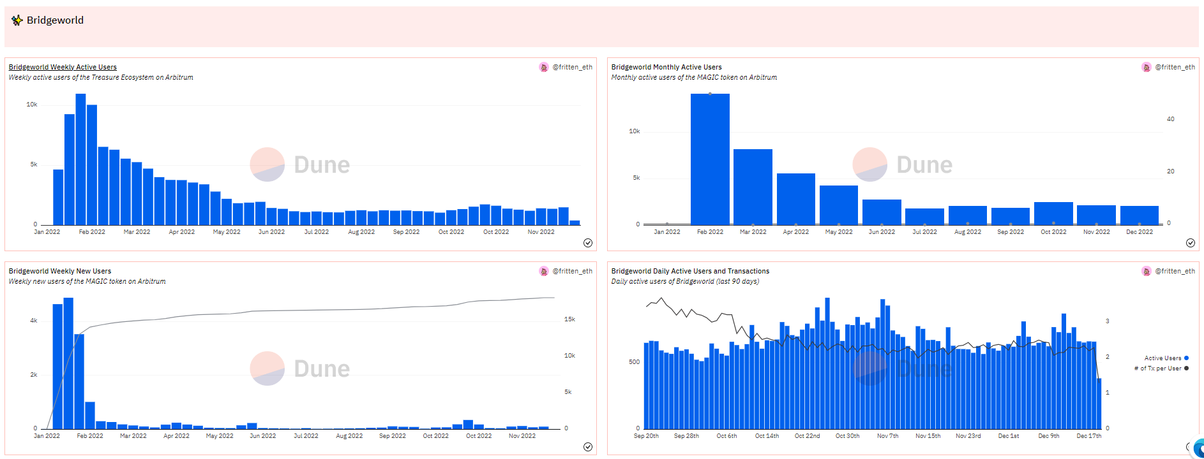The image size is (1204, 459).
Task: Open @fritten_eth profile on Weekly Active Users
Action: pyautogui.click(x=572, y=67)
